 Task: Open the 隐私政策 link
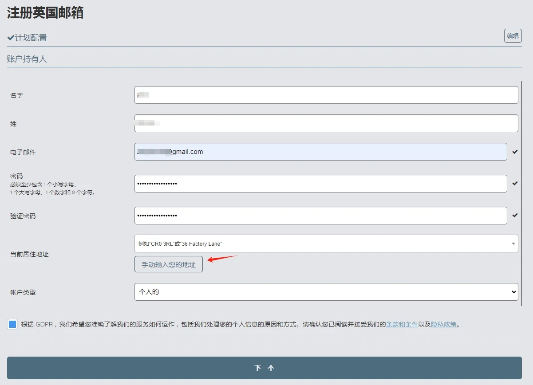pyautogui.click(x=444, y=324)
